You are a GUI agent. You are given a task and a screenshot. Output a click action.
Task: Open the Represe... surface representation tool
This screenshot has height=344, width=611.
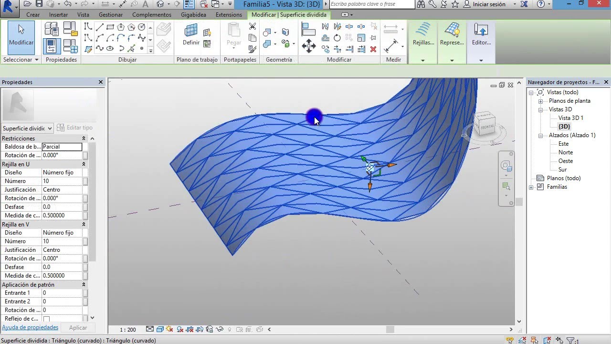[452, 34]
